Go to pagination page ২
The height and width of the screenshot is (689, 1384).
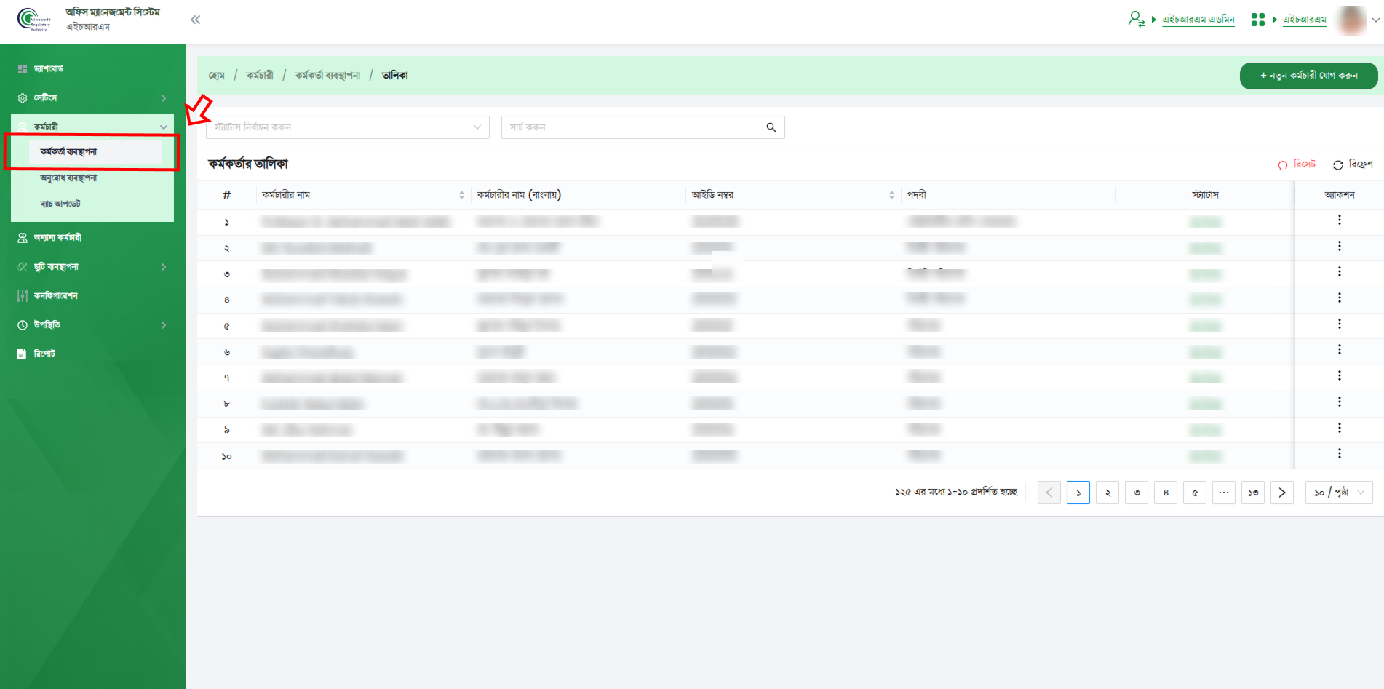click(1107, 493)
